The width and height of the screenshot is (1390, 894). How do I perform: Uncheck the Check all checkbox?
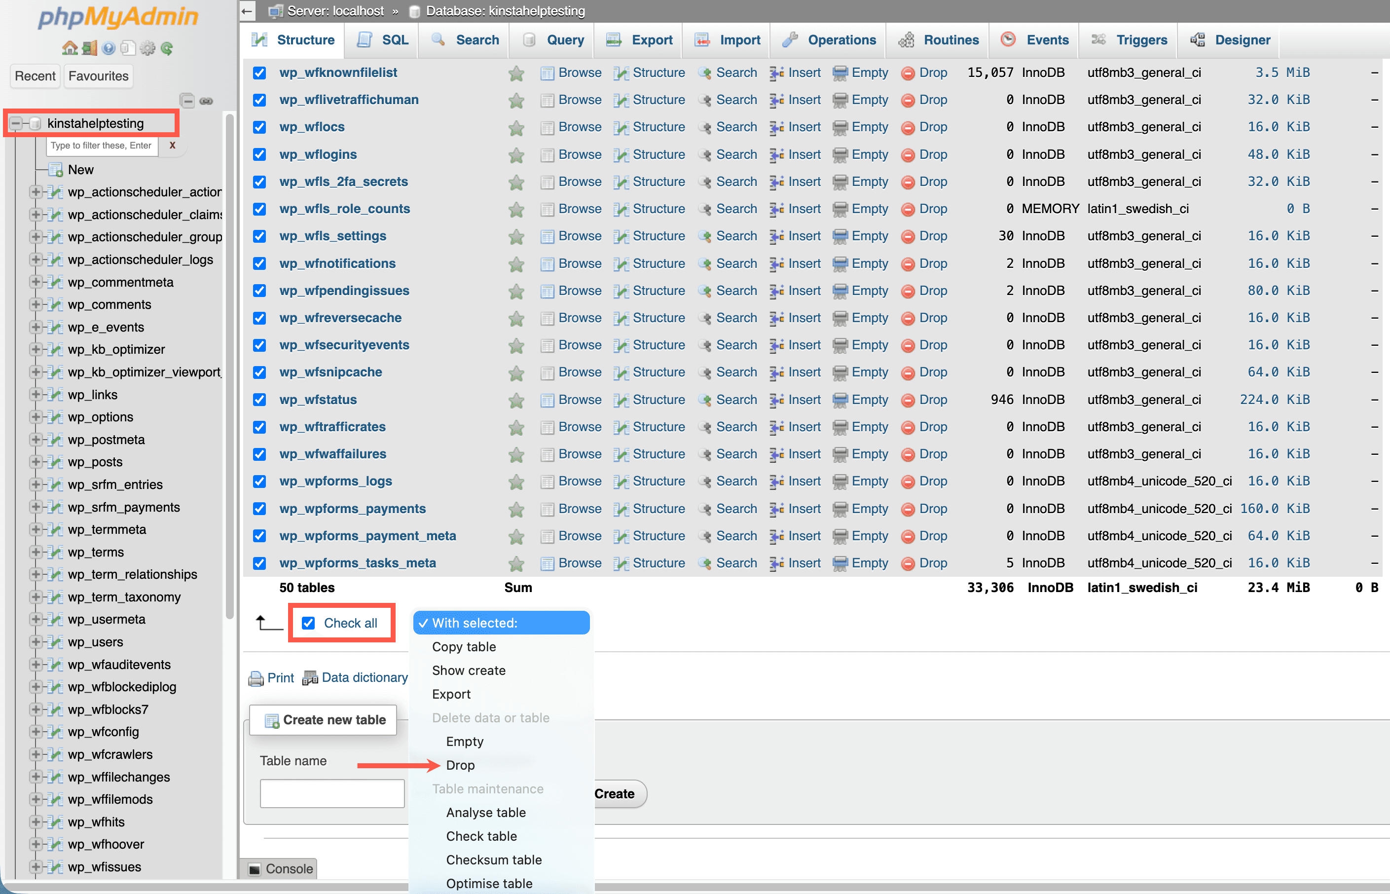308,624
